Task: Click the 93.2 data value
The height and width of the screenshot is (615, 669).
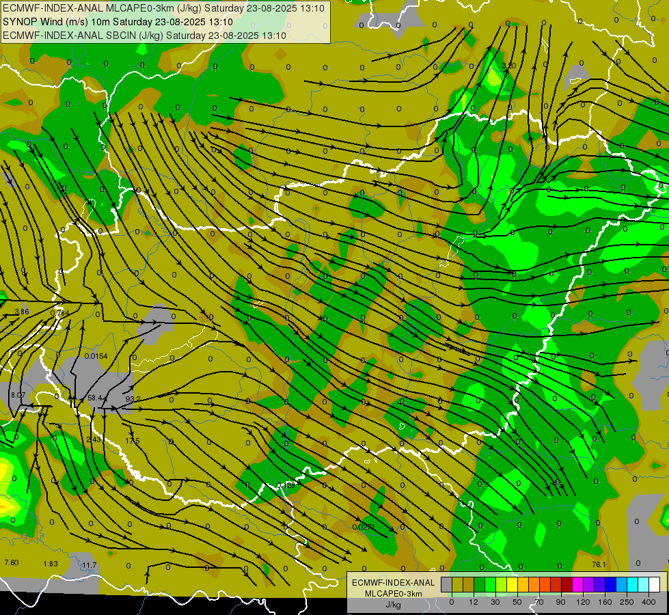Action: [x=133, y=399]
